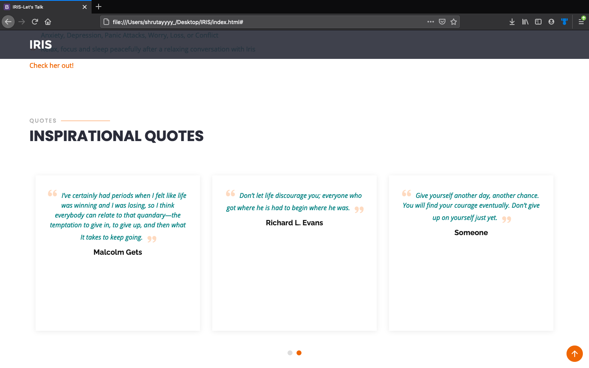Open the downloads arrow icon

coord(512,22)
